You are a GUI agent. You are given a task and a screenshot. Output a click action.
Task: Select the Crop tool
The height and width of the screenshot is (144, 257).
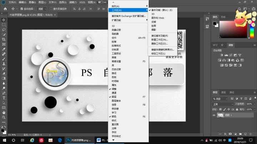point(4,39)
